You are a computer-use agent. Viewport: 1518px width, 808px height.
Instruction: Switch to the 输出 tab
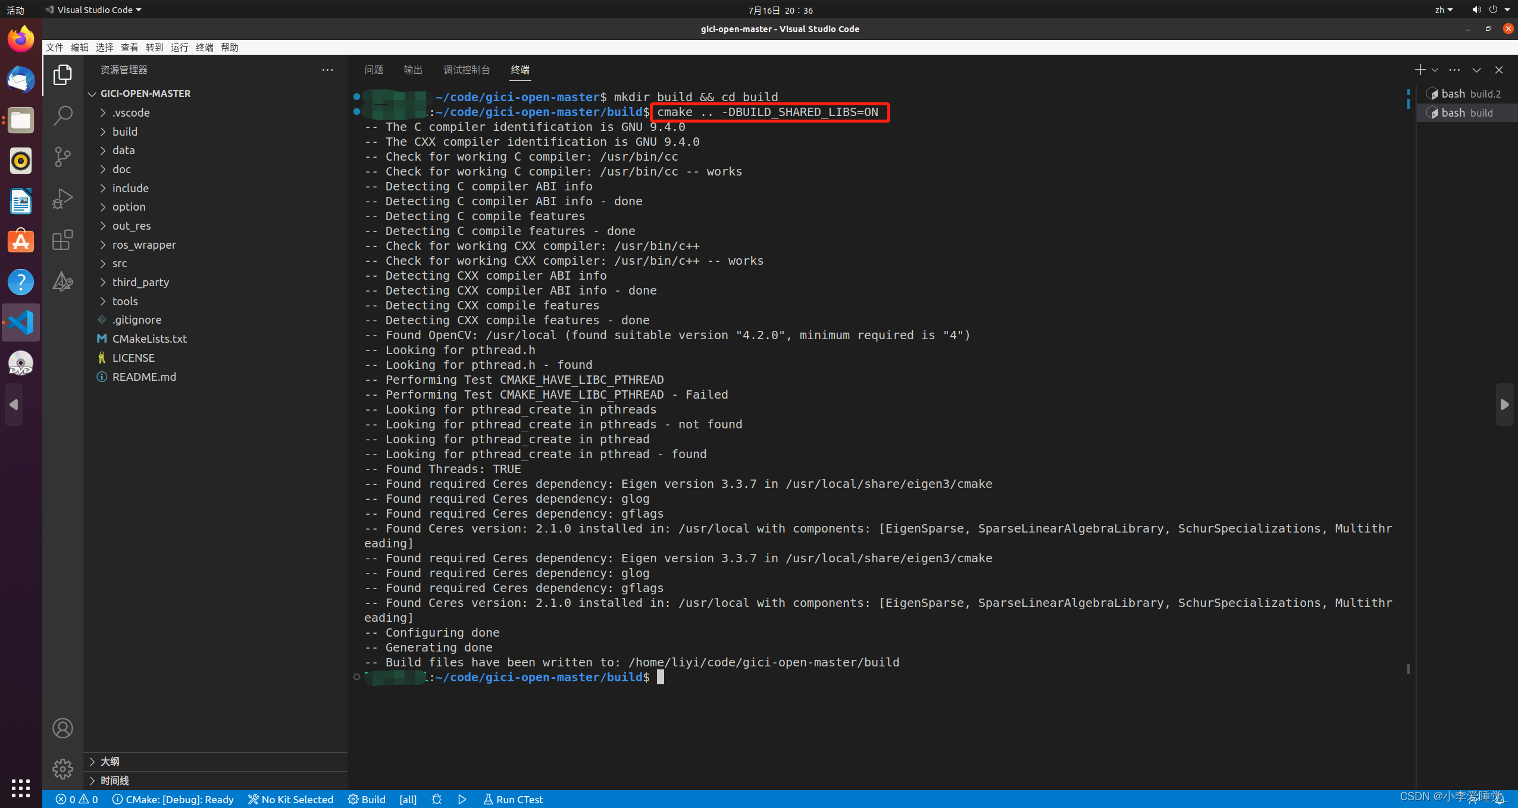(412, 70)
